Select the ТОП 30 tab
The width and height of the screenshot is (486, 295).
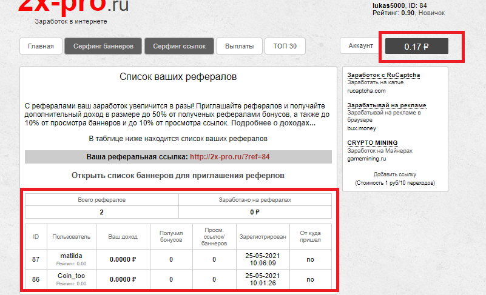pos(285,46)
